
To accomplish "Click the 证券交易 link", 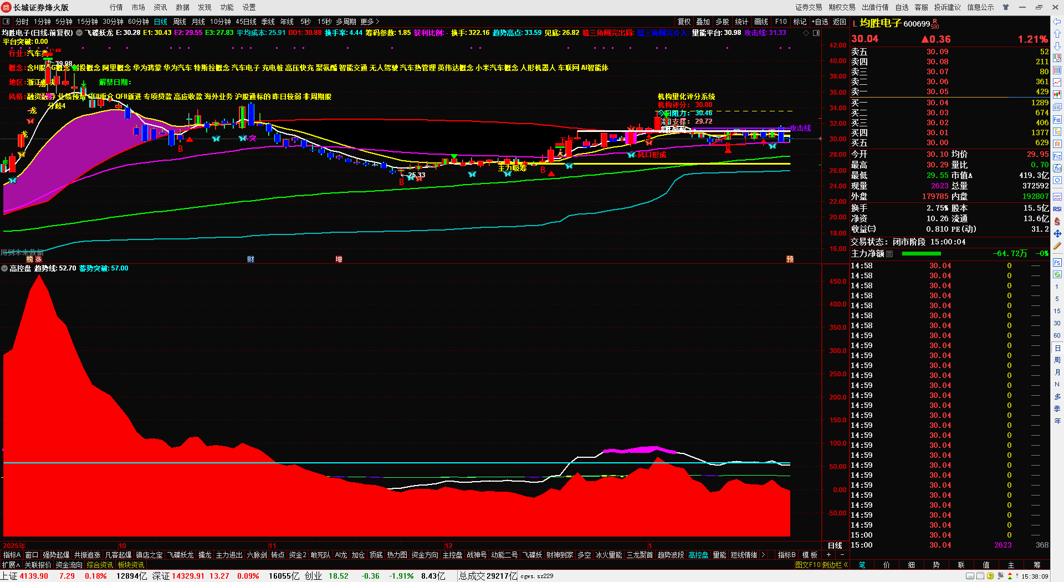I will [x=809, y=7].
